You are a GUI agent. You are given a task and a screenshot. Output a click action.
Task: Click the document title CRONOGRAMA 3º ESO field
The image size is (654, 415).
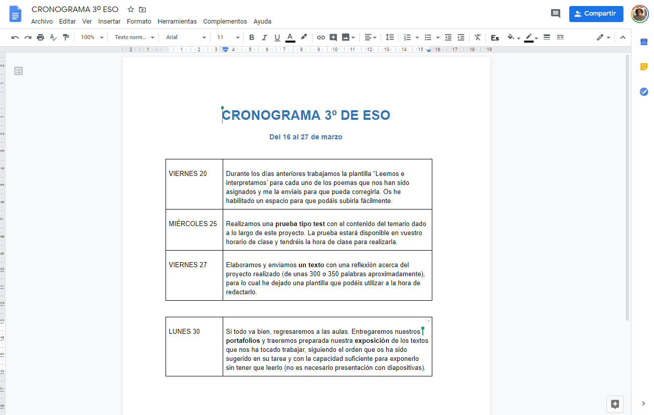pos(75,10)
